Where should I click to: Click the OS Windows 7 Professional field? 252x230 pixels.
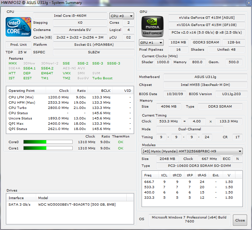point(189,219)
